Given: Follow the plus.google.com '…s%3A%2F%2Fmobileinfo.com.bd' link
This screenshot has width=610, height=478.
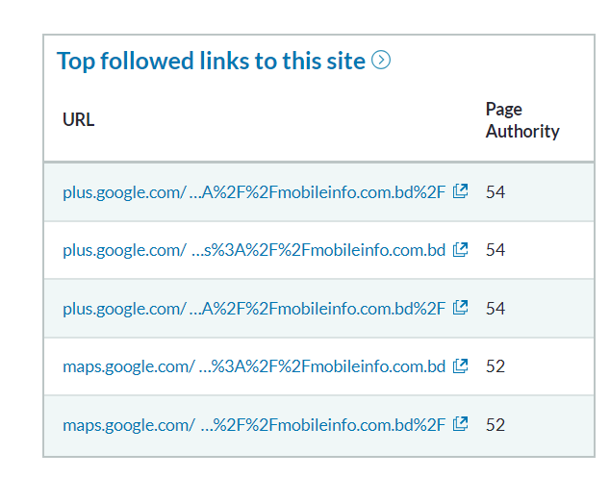Looking at the screenshot, I should 254,250.
